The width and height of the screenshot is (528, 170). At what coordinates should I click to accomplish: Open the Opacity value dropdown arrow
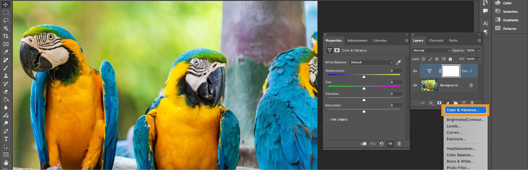click(x=478, y=50)
